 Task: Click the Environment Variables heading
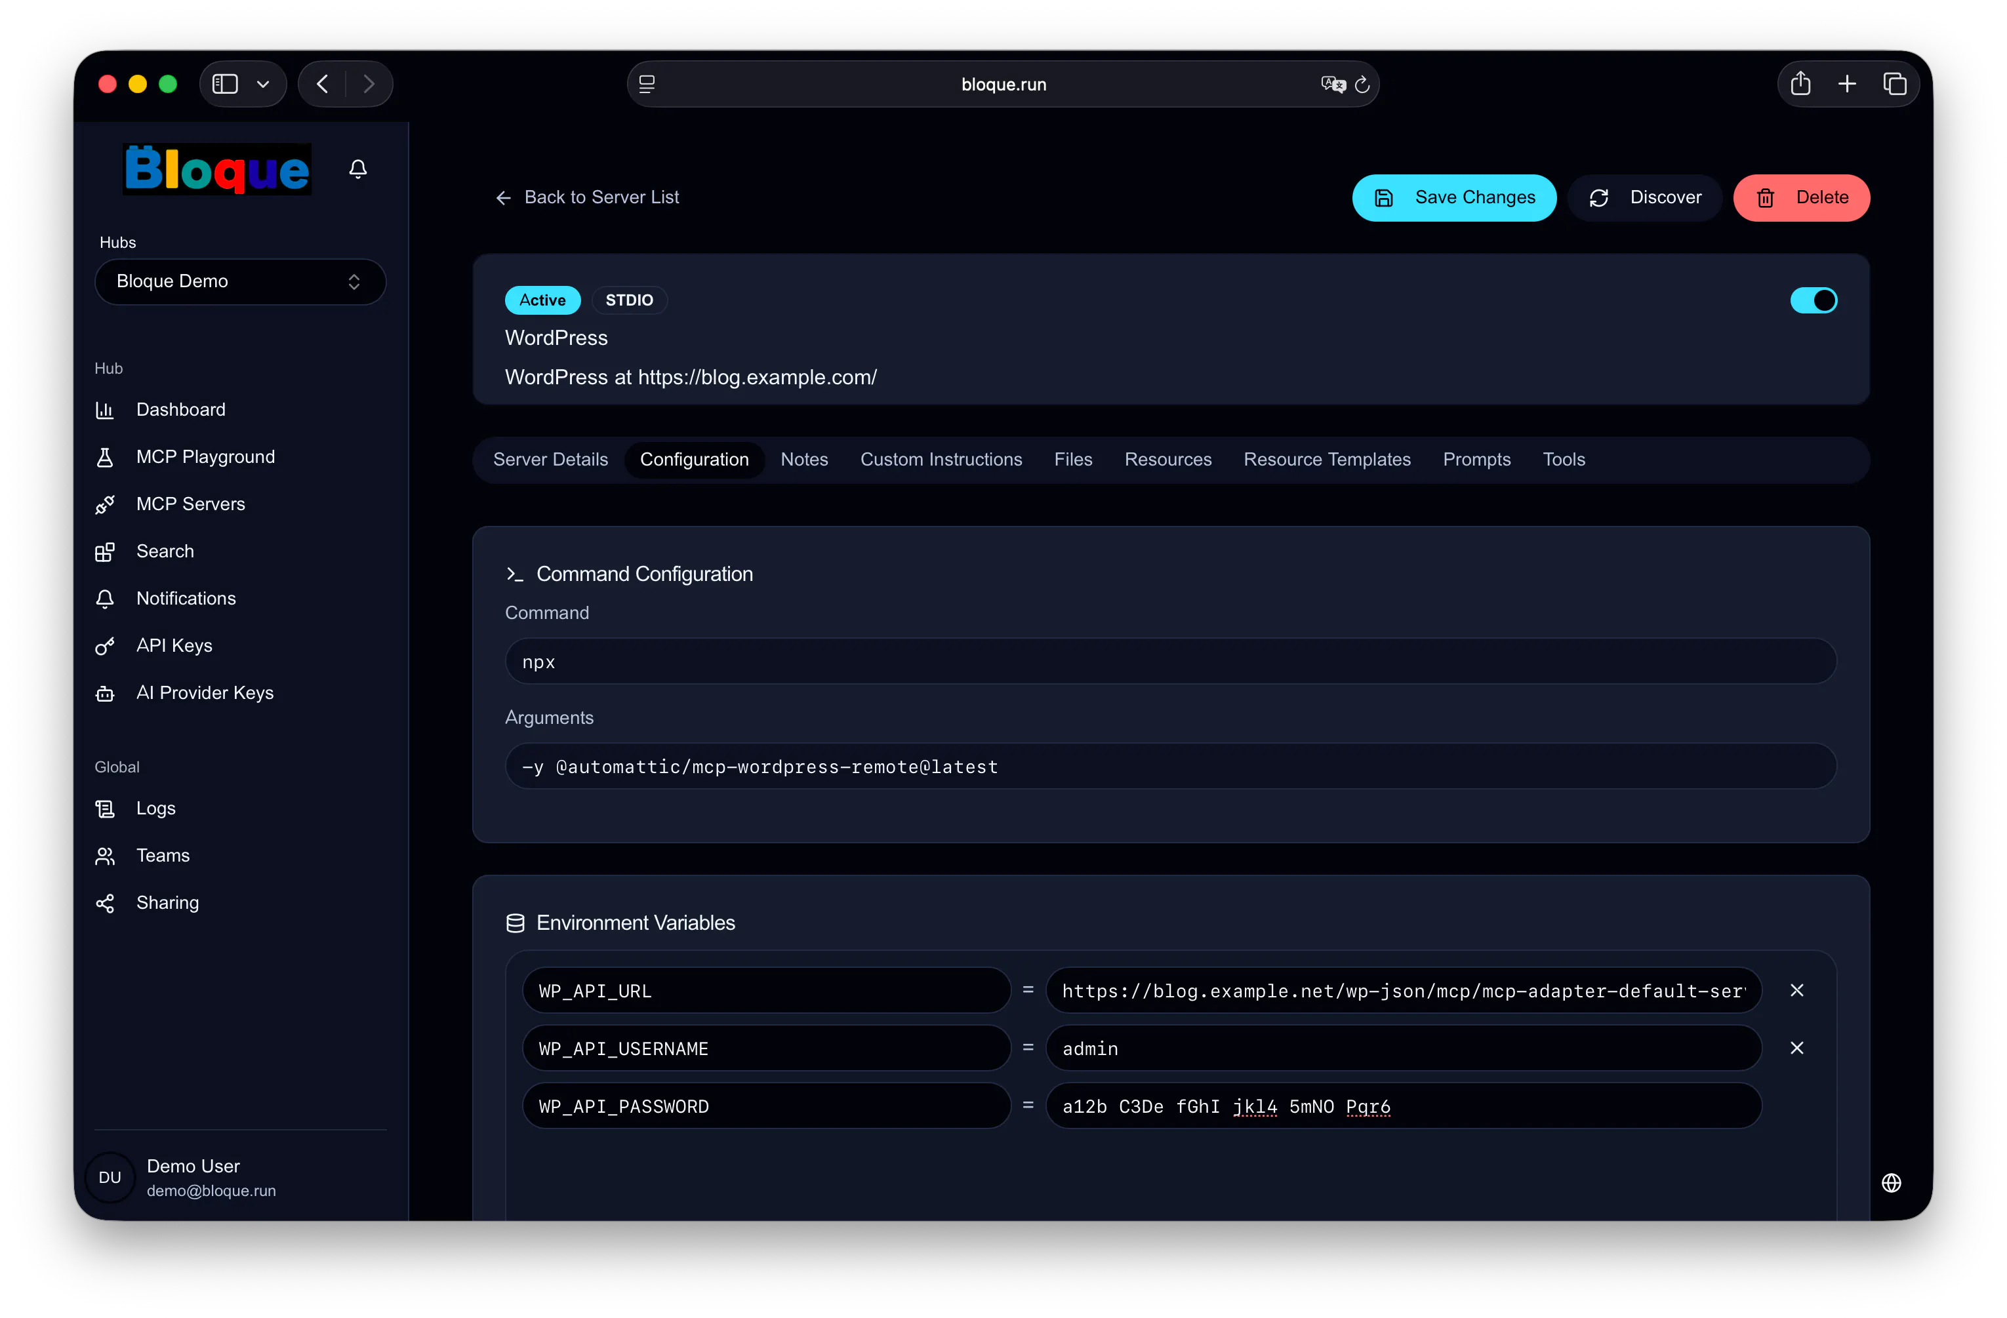(635, 923)
